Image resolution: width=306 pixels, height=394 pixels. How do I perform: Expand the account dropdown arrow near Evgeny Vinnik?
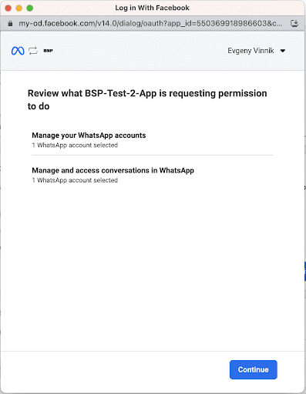click(283, 51)
